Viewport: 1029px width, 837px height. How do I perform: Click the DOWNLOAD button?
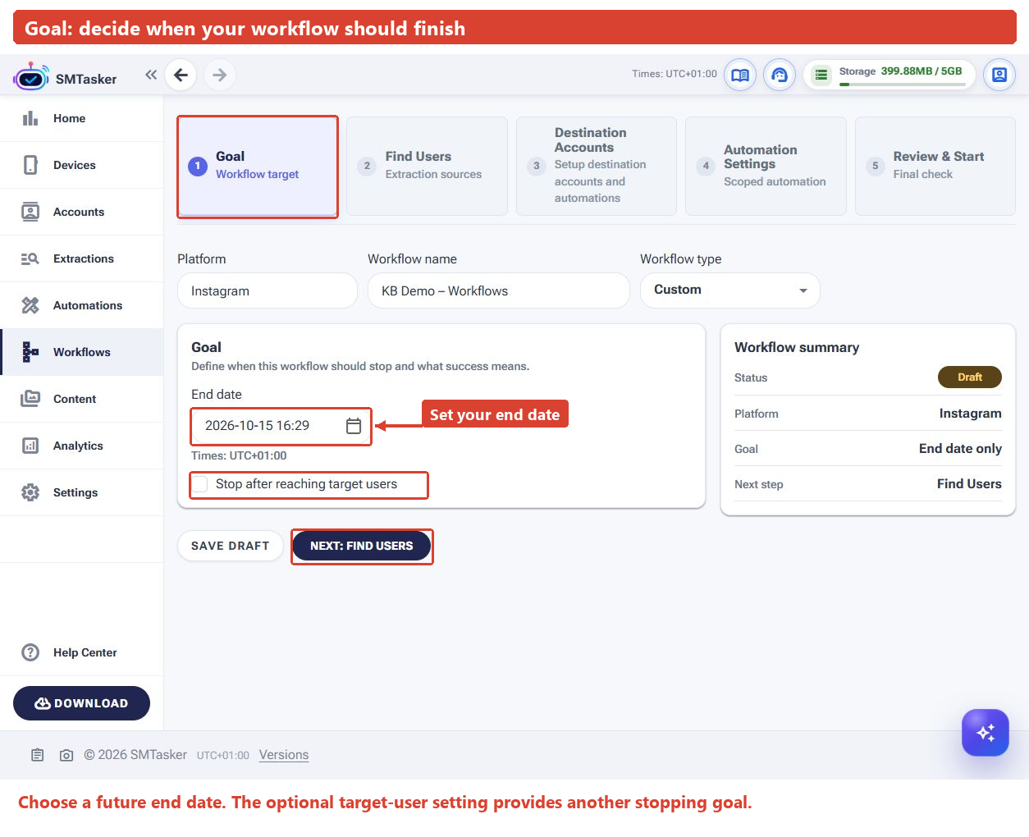coord(81,703)
